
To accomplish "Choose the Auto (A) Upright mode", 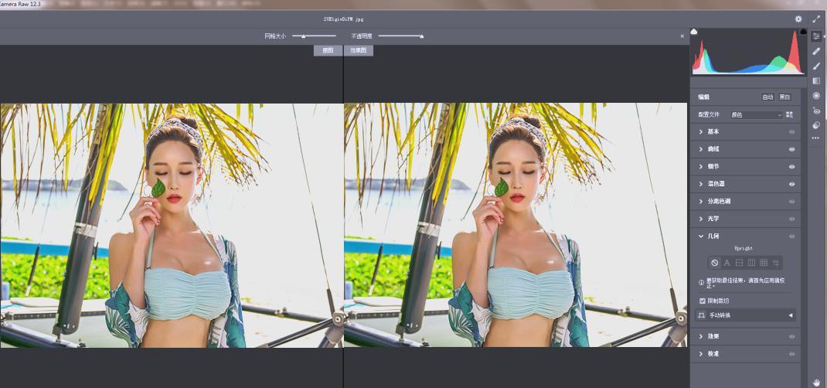I will pyautogui.click(x=727, y=263).
